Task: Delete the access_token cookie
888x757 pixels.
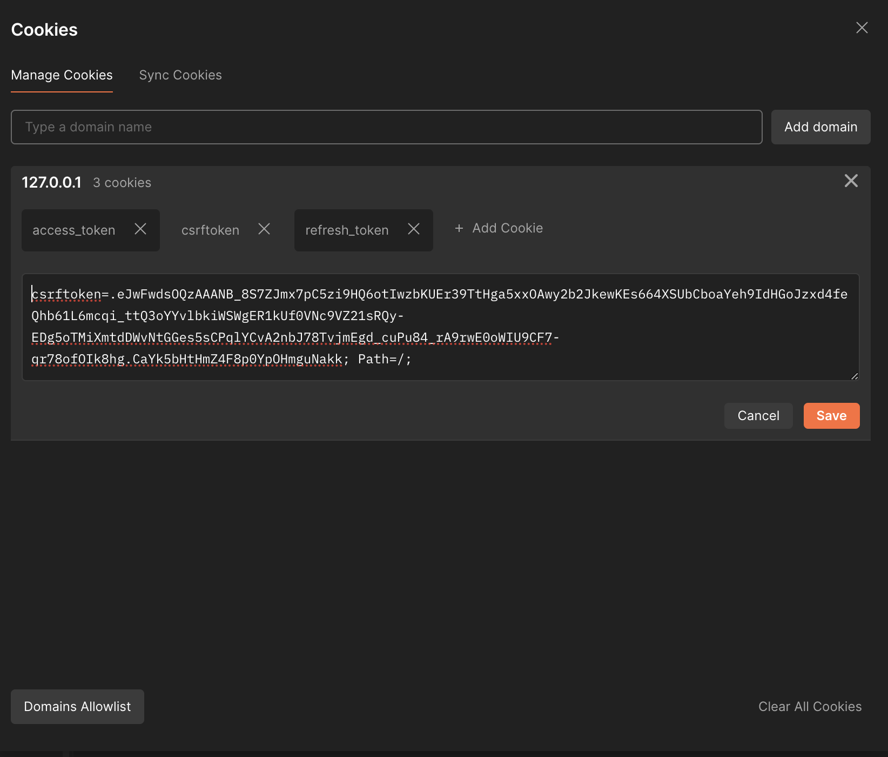Action: click(x=140, y=229)
